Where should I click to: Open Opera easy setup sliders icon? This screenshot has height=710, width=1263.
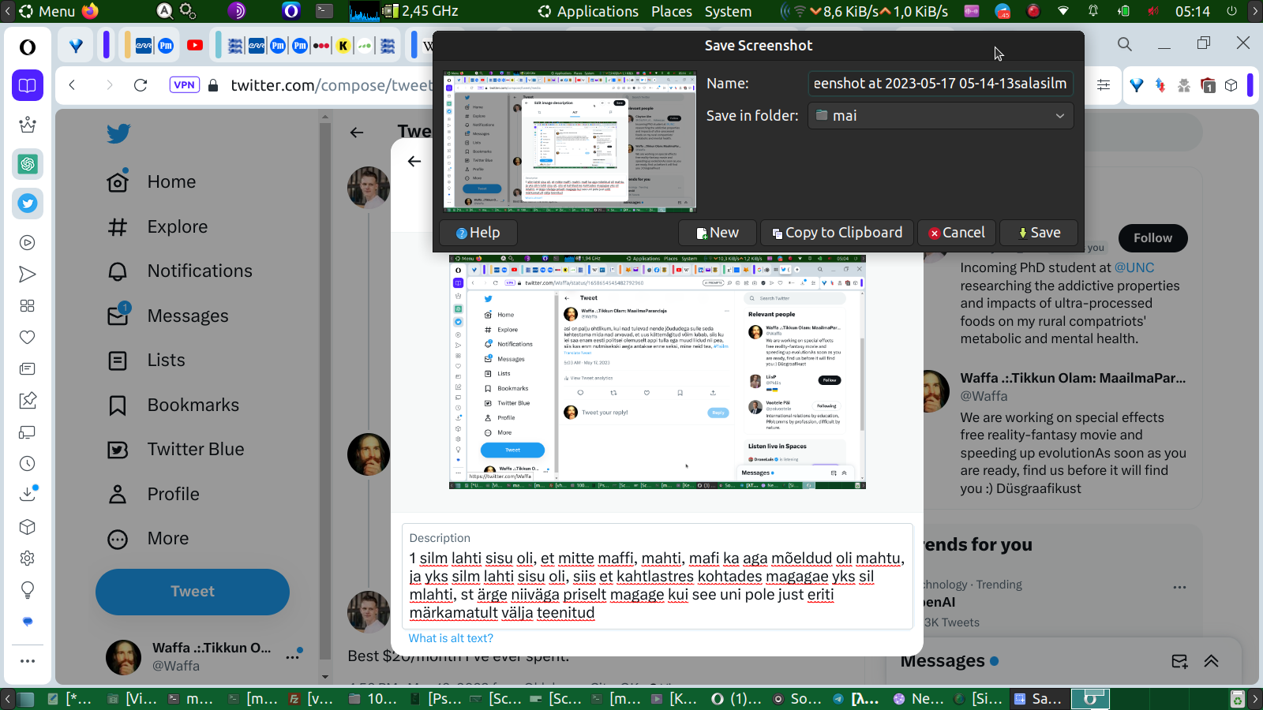1104,85
